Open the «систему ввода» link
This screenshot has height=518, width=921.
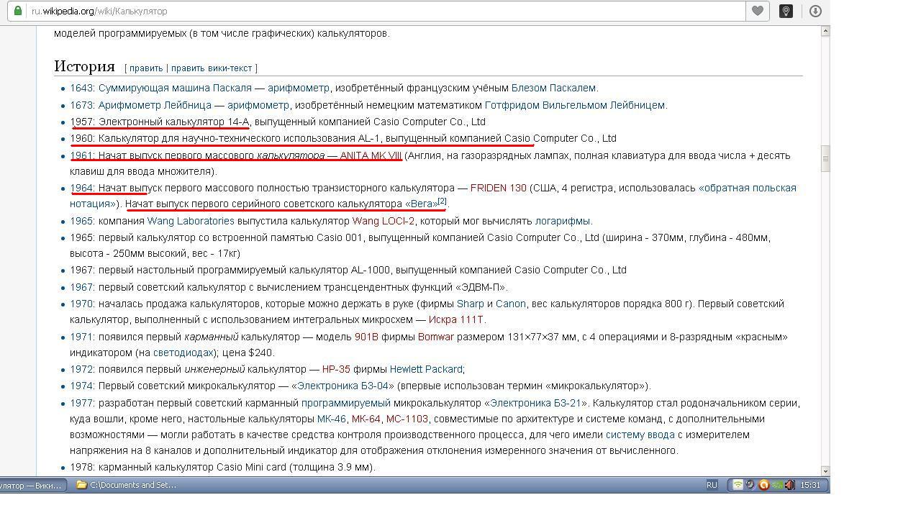click(640, 435)
